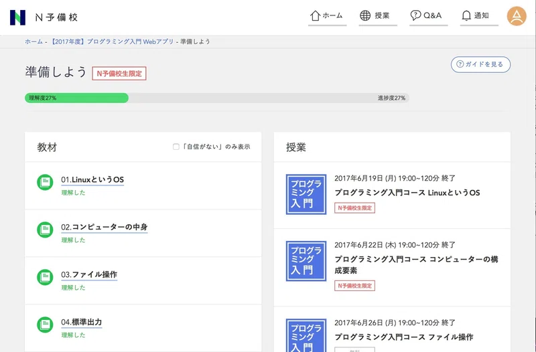
Task: Click the 授業 panel heading
Action: [296, 147]
